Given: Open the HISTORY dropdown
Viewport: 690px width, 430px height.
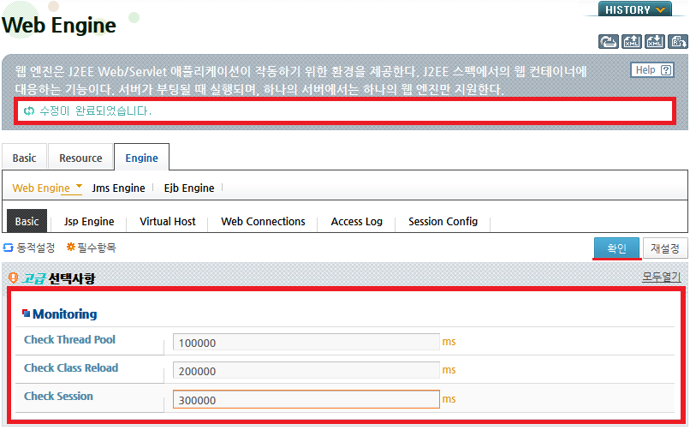Looking at the screenshot, I should tap(634, 9).
